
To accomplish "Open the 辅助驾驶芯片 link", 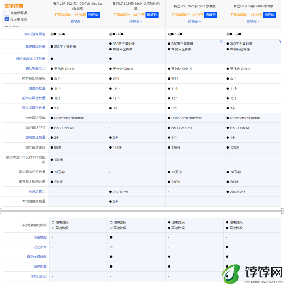I will [35, 69].
